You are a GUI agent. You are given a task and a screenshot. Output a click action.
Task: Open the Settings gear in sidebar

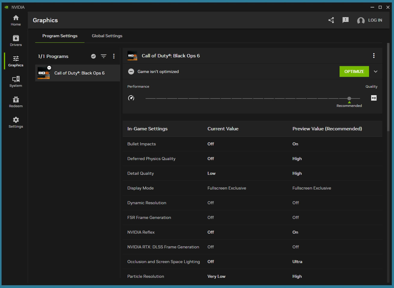click(16, 123)
